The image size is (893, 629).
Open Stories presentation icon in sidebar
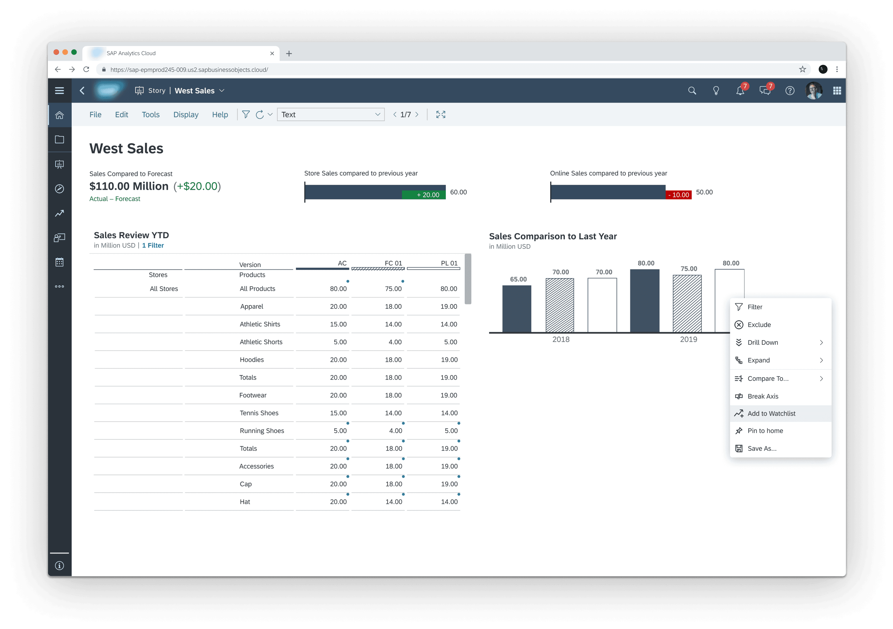click(x=59, y=164)
